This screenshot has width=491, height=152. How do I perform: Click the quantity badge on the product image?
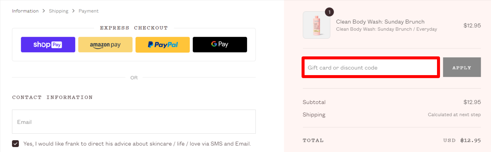pyautogui.click(x=329, y=12)
